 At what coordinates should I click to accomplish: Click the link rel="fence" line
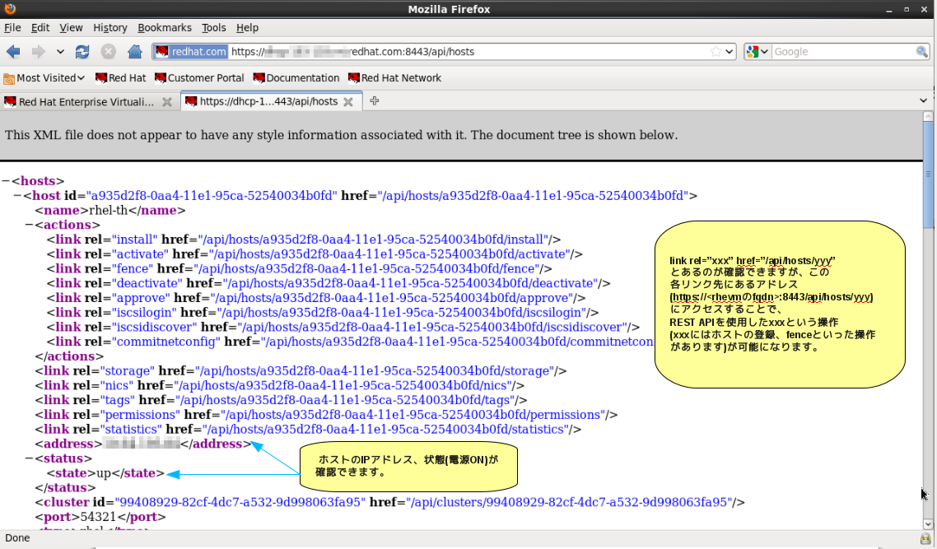coord(300,269)
